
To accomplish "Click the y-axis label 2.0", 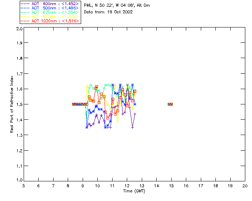I will [x=19, y=29].
